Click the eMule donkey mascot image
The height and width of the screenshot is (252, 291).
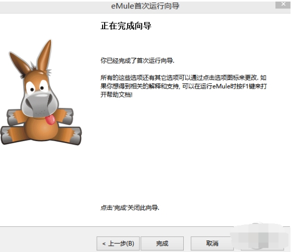pos(41,92)
